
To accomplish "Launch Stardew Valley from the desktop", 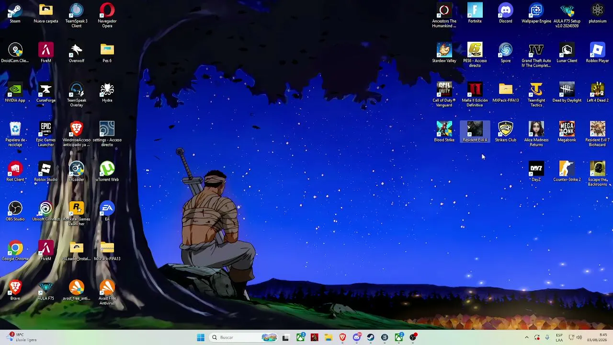I will pos(444,53).
